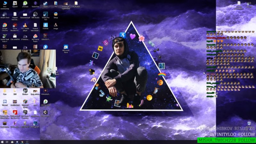Launch VLC media player shortcut
This screenshot has height=144, width=256.
[25, 25]
